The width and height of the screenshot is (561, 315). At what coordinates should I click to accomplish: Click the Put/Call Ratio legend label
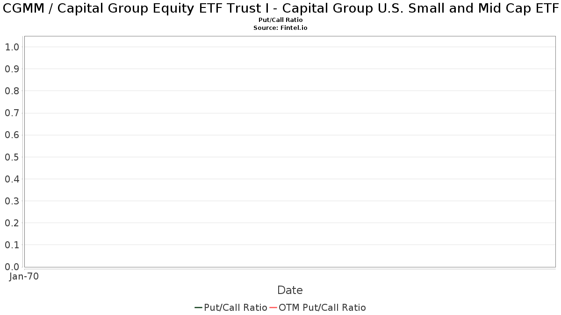pos(236,308)
